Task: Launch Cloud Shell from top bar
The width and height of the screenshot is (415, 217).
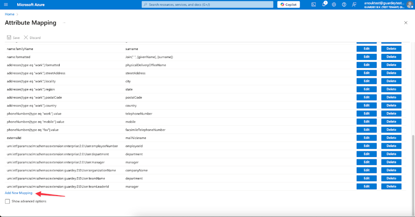Action: [313, 5]
